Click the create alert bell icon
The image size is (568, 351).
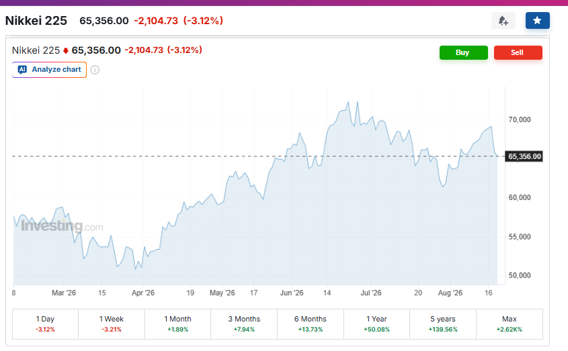(x=503, y=21)
